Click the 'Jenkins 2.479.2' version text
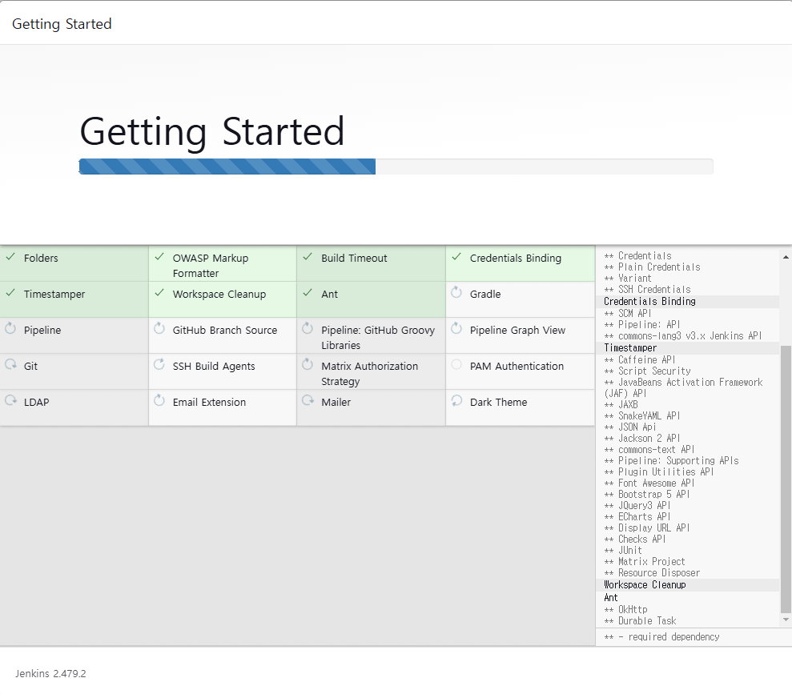This screenshot has height=694, width=792. [x=50, y=673]
